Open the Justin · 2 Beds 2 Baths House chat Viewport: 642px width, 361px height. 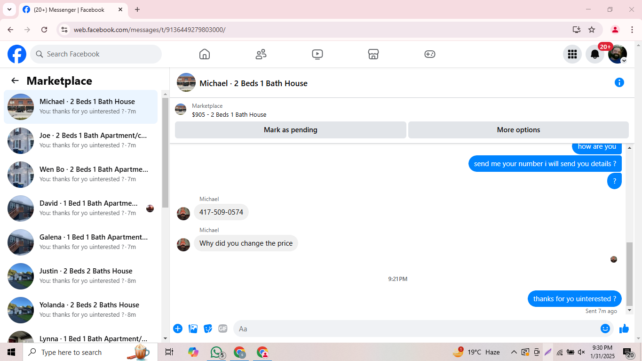(x=80, y=276)
